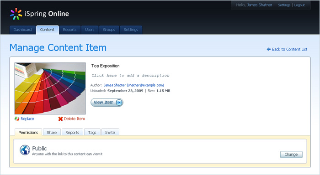This screenshot has height=175, width=320.
Task: Click the 'Hello, James Shatner' greeting
Action: pos(254,5)
